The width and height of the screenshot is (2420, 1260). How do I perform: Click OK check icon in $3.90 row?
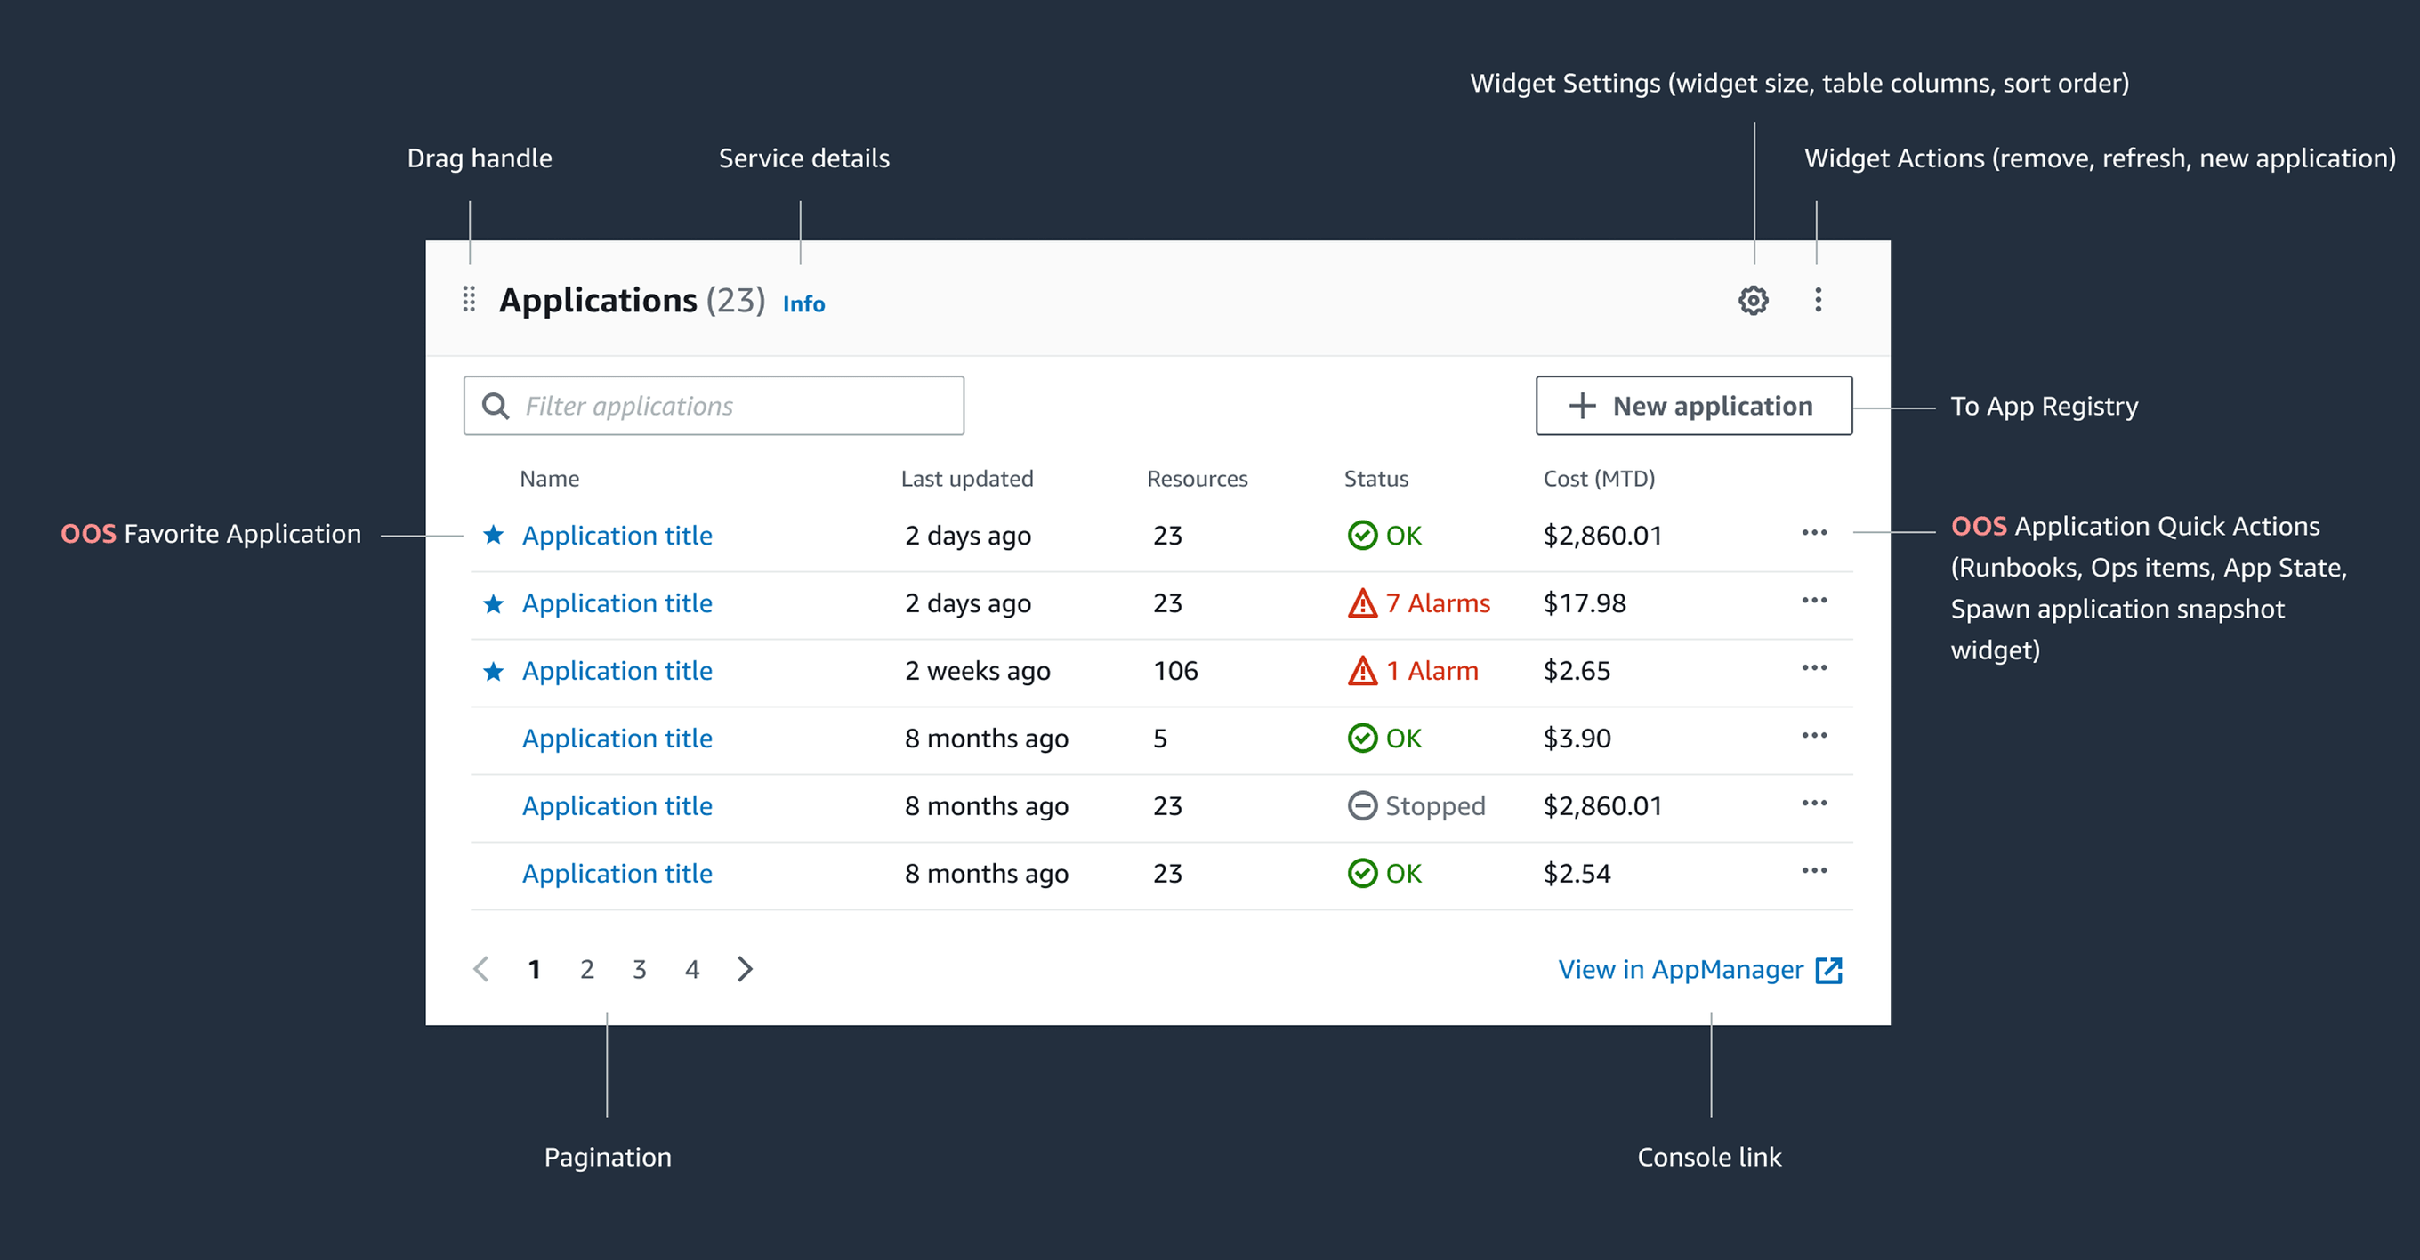pos(1362,739)
